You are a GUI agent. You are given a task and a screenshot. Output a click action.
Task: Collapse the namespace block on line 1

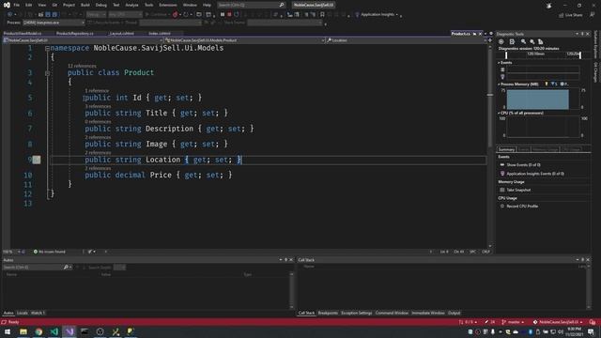47,48
